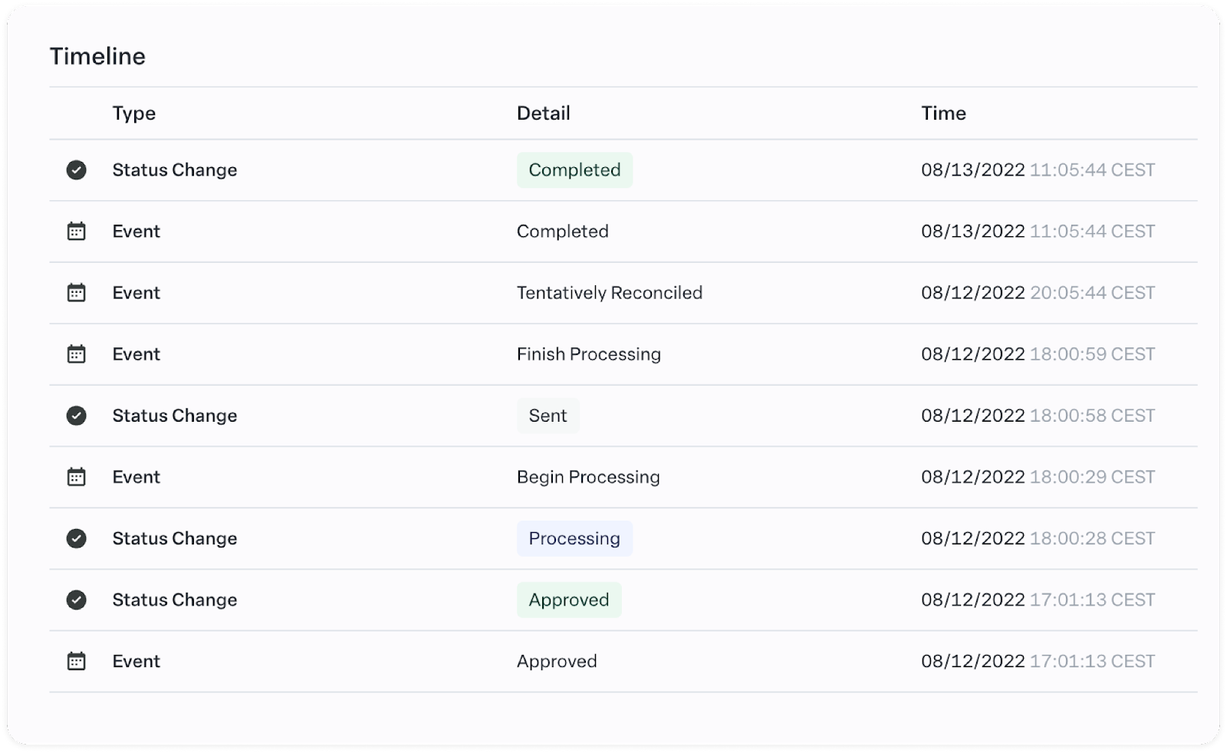Click the checkmark icon beside Completed status change

pos(77,169)
